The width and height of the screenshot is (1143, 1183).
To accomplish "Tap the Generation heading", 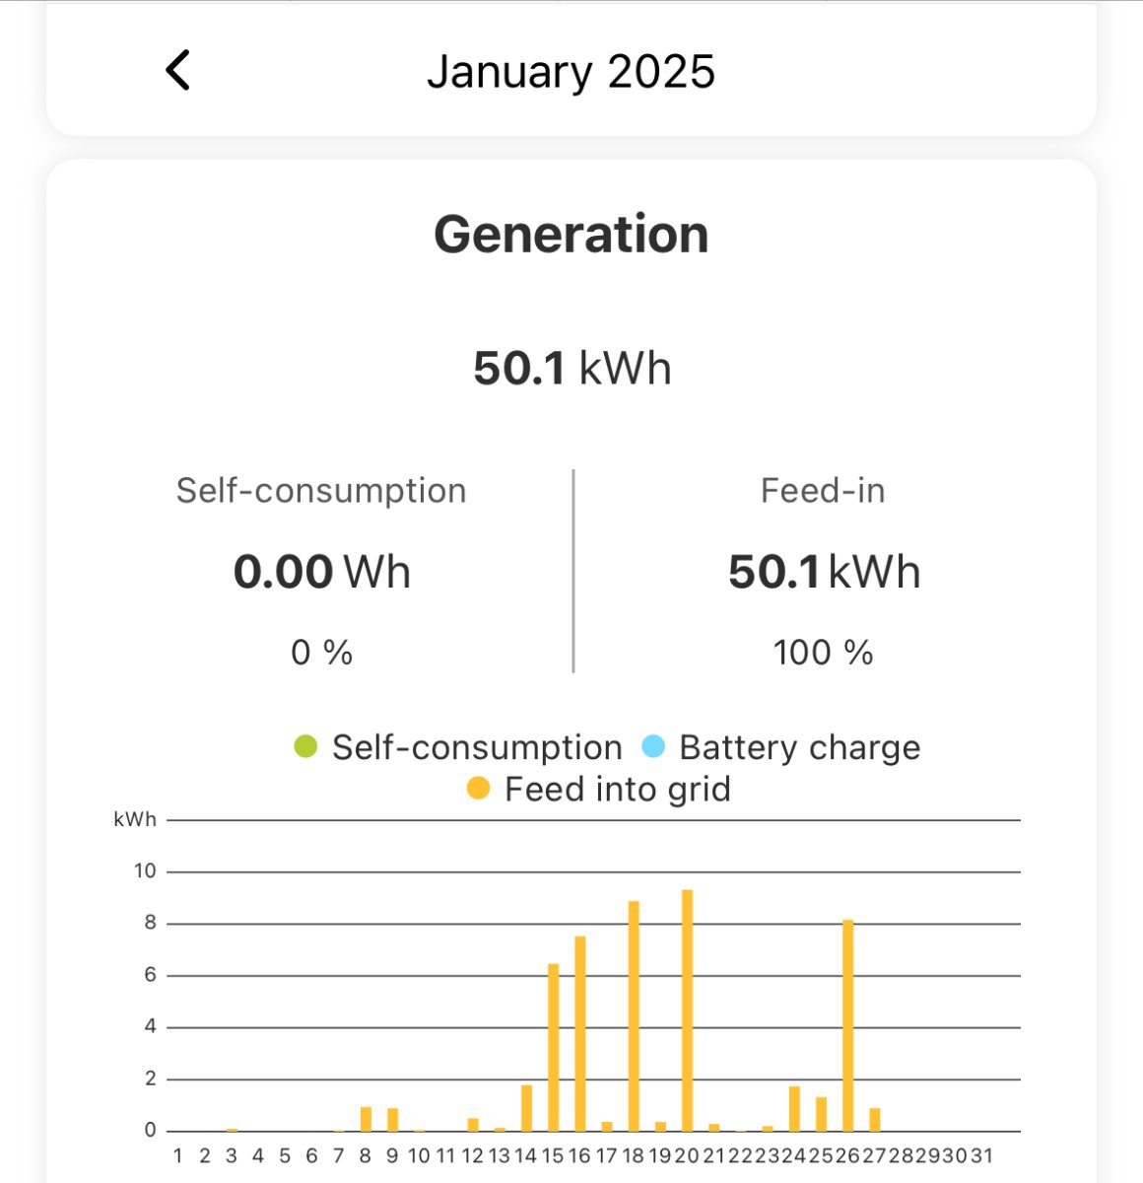I will pyautogui.click(x=571, y=235).
